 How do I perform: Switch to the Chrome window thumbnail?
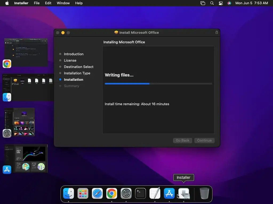coord(26,52)
